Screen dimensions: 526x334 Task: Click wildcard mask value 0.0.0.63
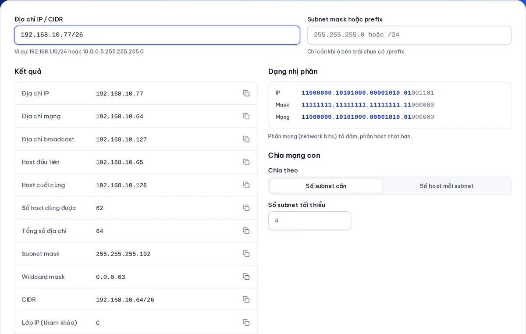click(x=110, y=277)
